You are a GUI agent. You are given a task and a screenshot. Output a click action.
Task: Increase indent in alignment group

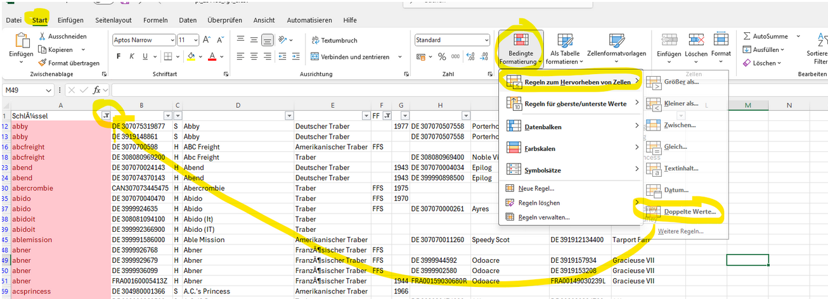297,56
